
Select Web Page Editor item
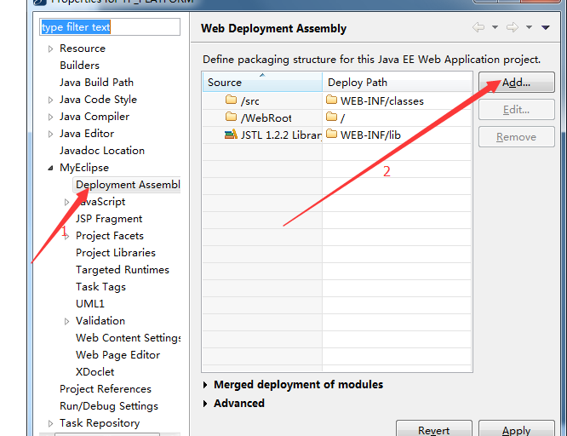pyautogui.click(x=117, y=355)
